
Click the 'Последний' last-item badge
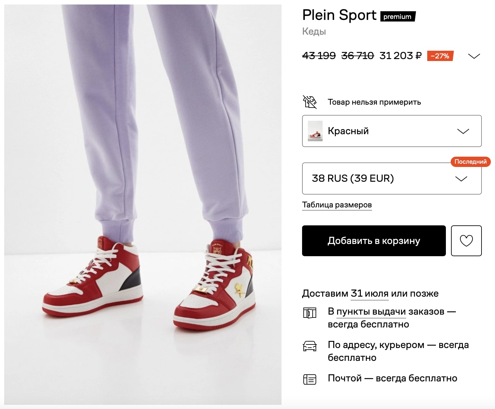pos(470,161)
